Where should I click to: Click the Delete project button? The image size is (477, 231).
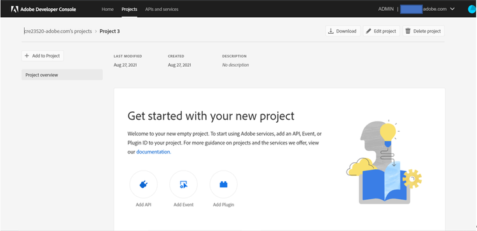424,31
